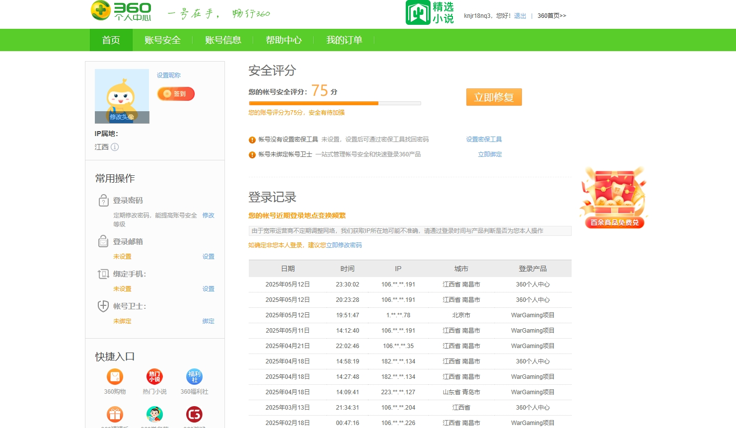This screenshot has height=428, width=736.
Task: Click the 立即修复 button
Action: pyautogui.click(x=494, y=97)
